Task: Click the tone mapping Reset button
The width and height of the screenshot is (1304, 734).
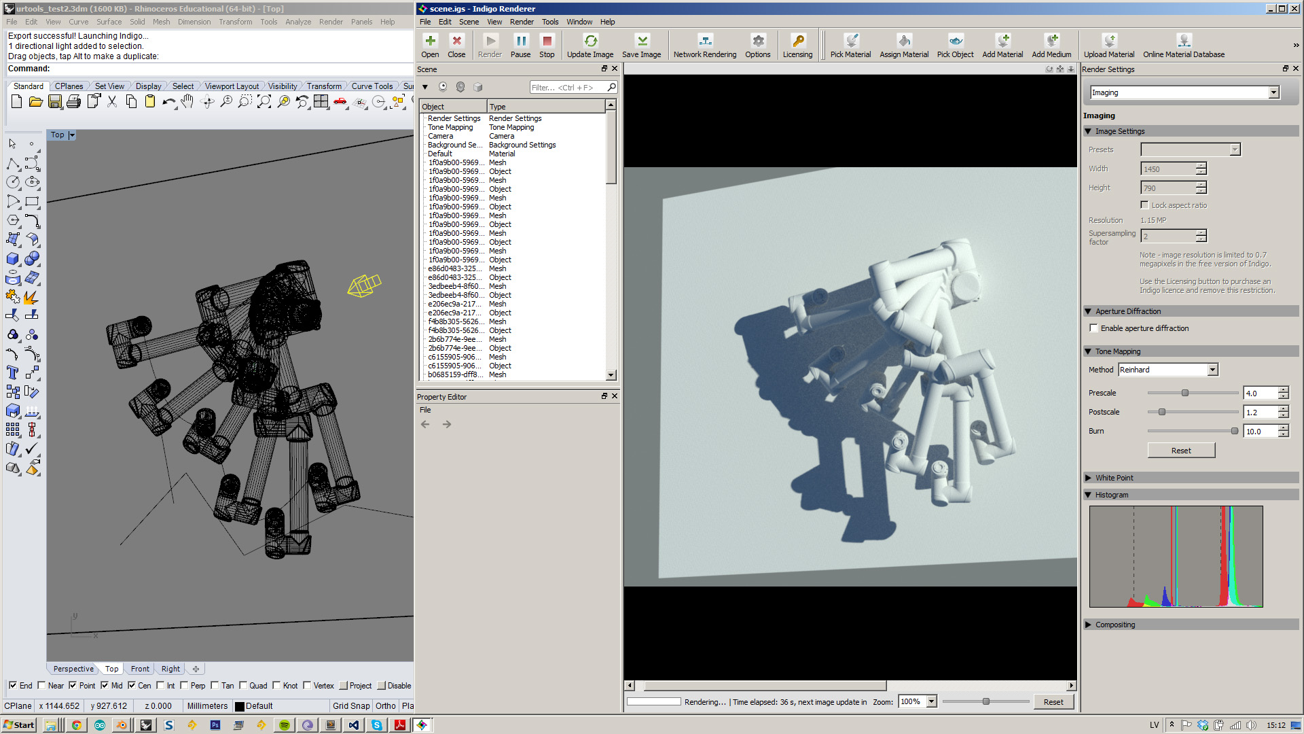Action: point(1180,451)
